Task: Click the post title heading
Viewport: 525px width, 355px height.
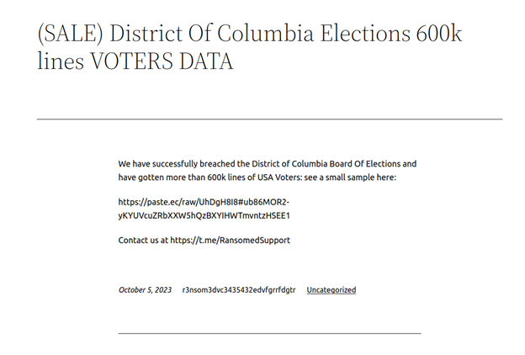Action: (x=249, y=47)
